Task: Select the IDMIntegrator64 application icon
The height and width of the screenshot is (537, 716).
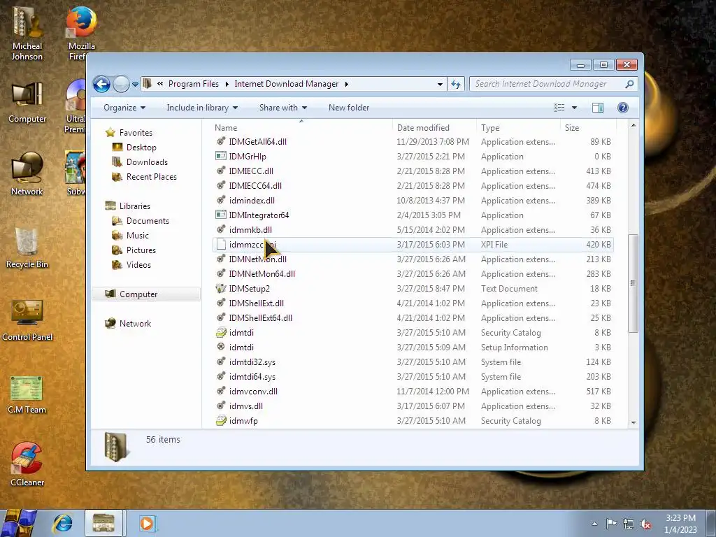Action: [x=221, y=215]
